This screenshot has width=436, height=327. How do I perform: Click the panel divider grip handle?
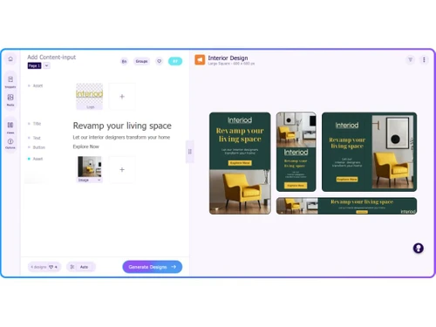(x=190, y=152)
